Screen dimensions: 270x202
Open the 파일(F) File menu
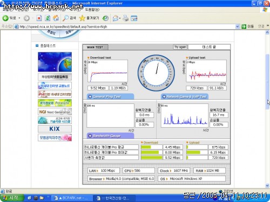pos(8,10)
